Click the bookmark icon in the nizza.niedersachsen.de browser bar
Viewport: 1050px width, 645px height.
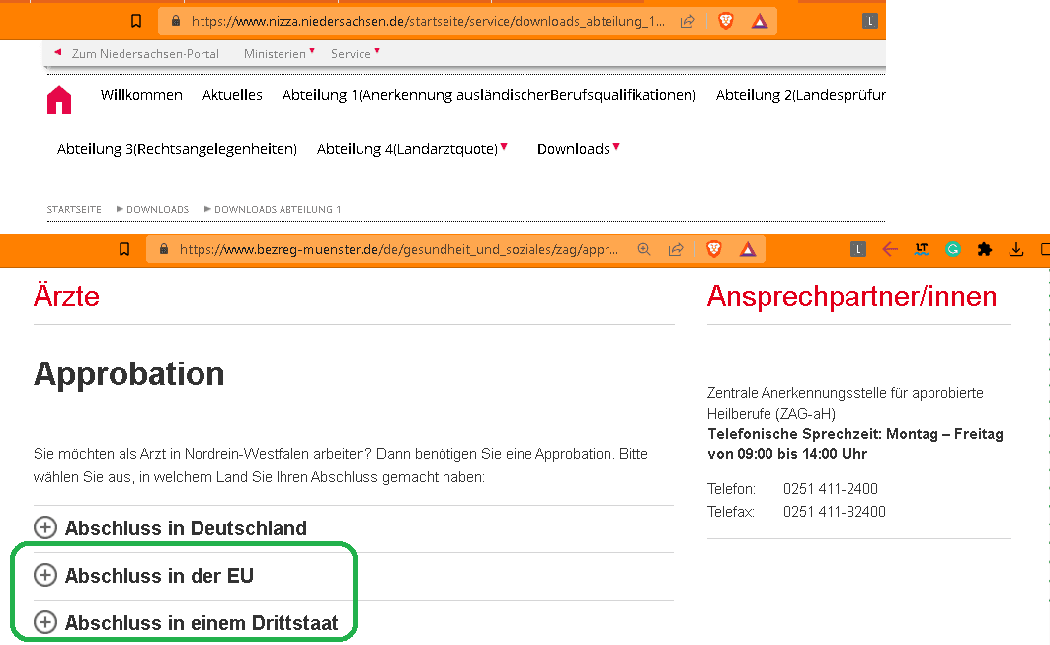(x=136, y=21)
